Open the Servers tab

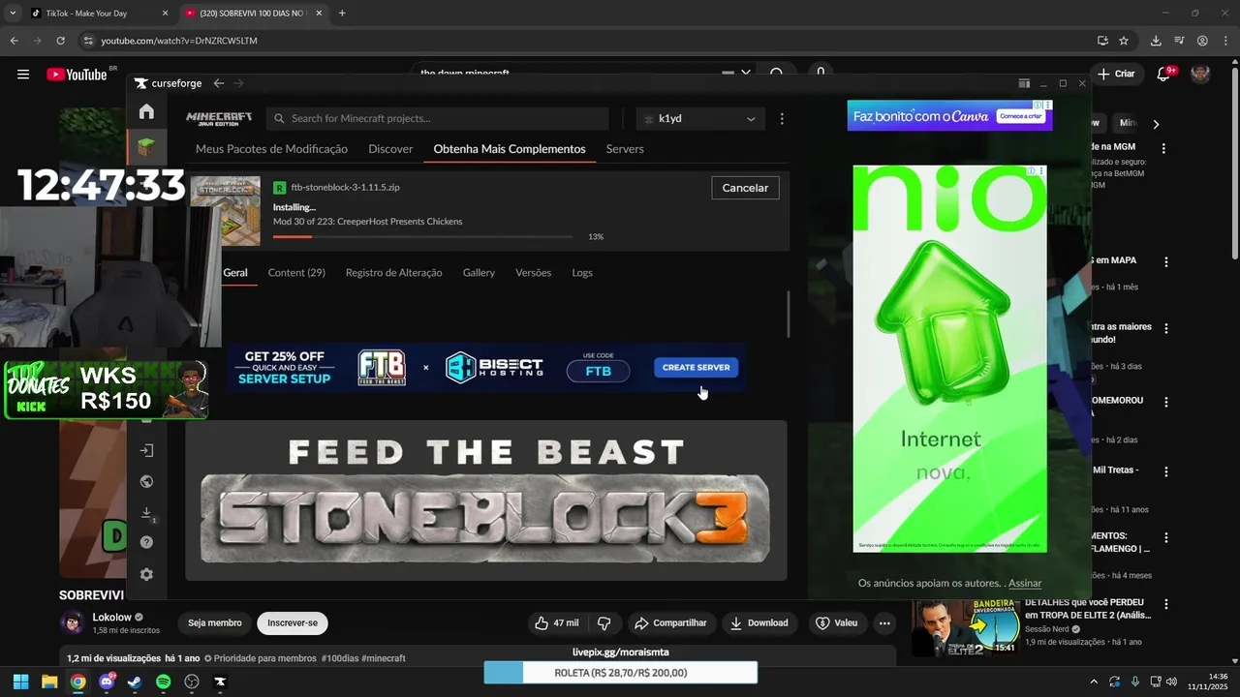(625, 149)
